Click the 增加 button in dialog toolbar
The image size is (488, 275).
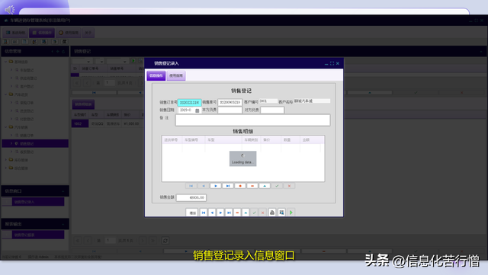point(192,213)
